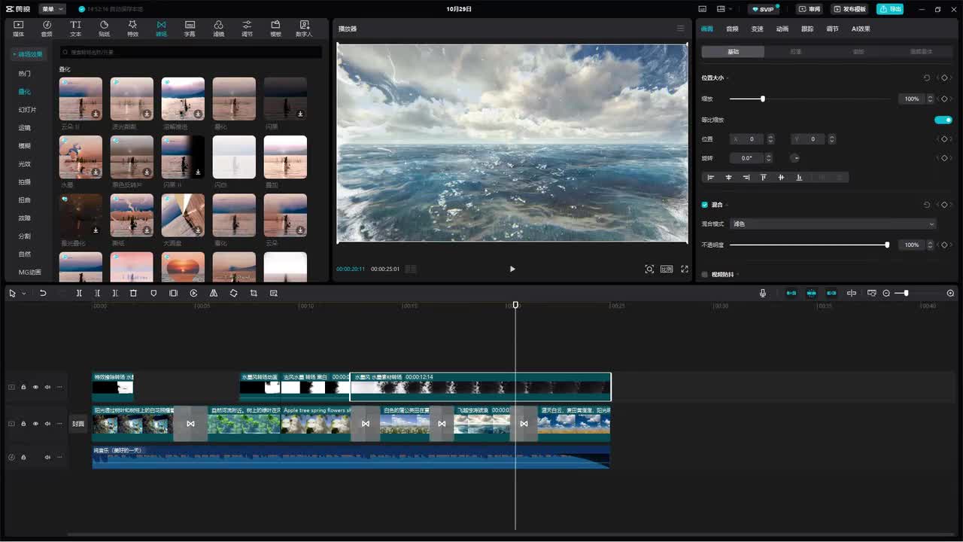Image resolution: width=963 pixels, height=542 pixels.
Task: Open the 混合模式 blend mode dropdown
Action: [834, 224]
